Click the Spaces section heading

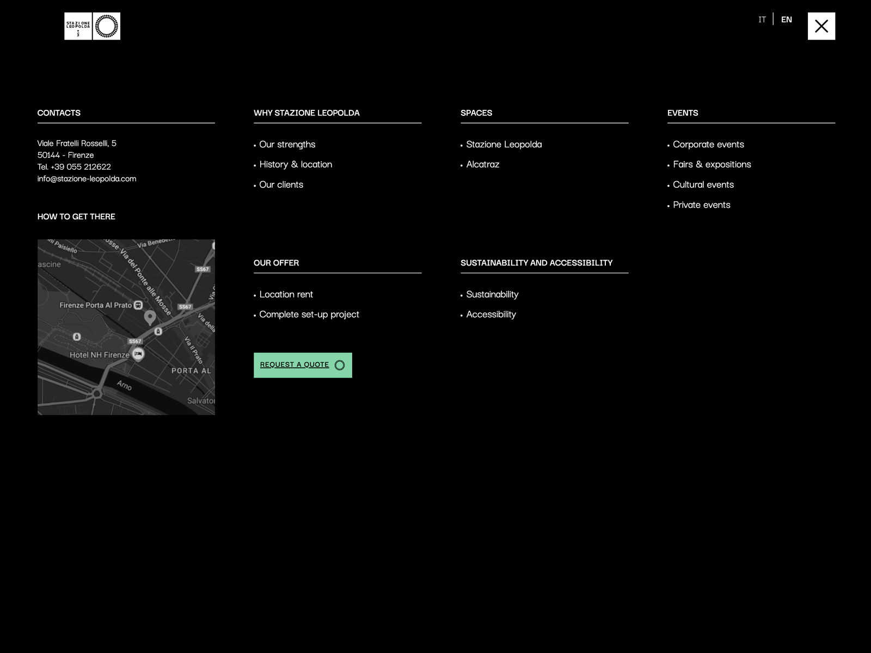476,113
